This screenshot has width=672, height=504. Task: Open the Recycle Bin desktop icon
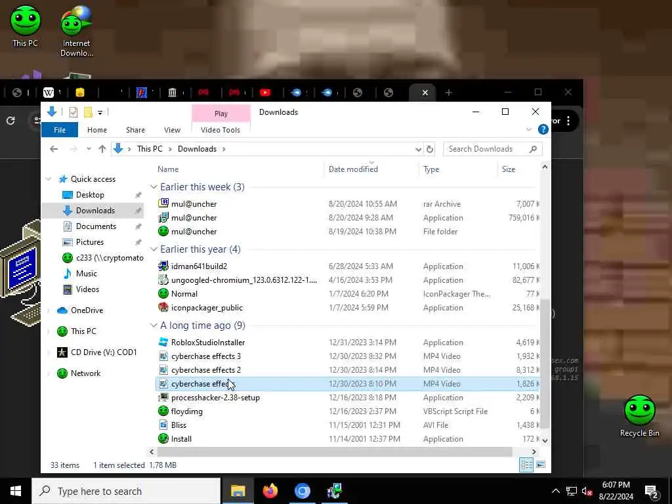(x=639, y=415)
